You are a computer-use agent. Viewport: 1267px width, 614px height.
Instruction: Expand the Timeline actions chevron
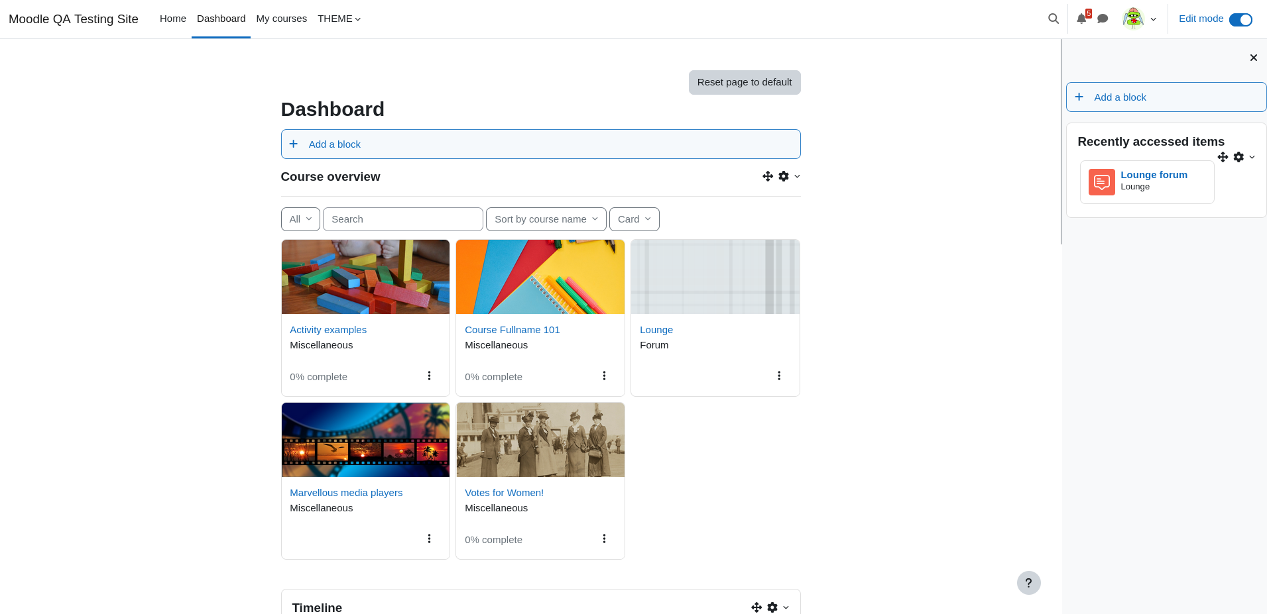pyautogui.click(x=786, y=607)
